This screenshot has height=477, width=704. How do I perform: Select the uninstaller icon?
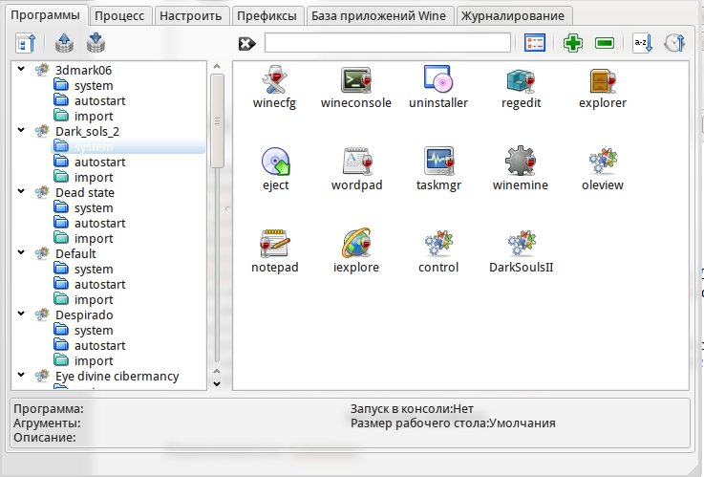[x=438, y=79]
